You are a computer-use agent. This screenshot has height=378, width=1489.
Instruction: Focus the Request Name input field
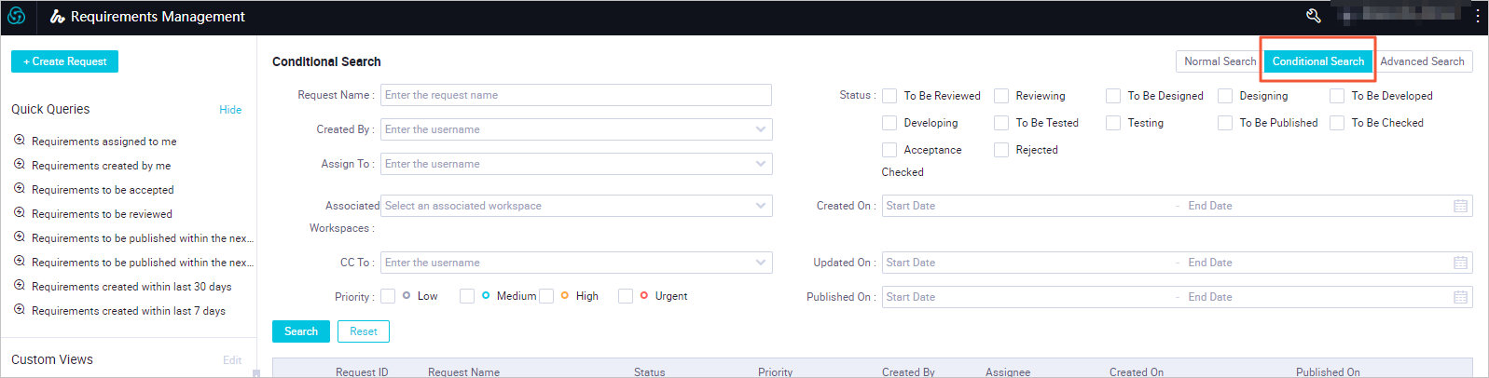pos(576,95)
